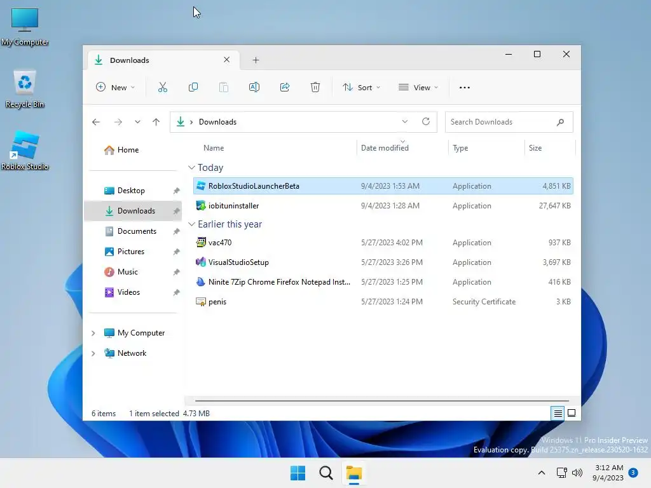Open Roblox Studio desktop shortcut
The height and width of the screenshot is (488, 651).
coord(25,151)
